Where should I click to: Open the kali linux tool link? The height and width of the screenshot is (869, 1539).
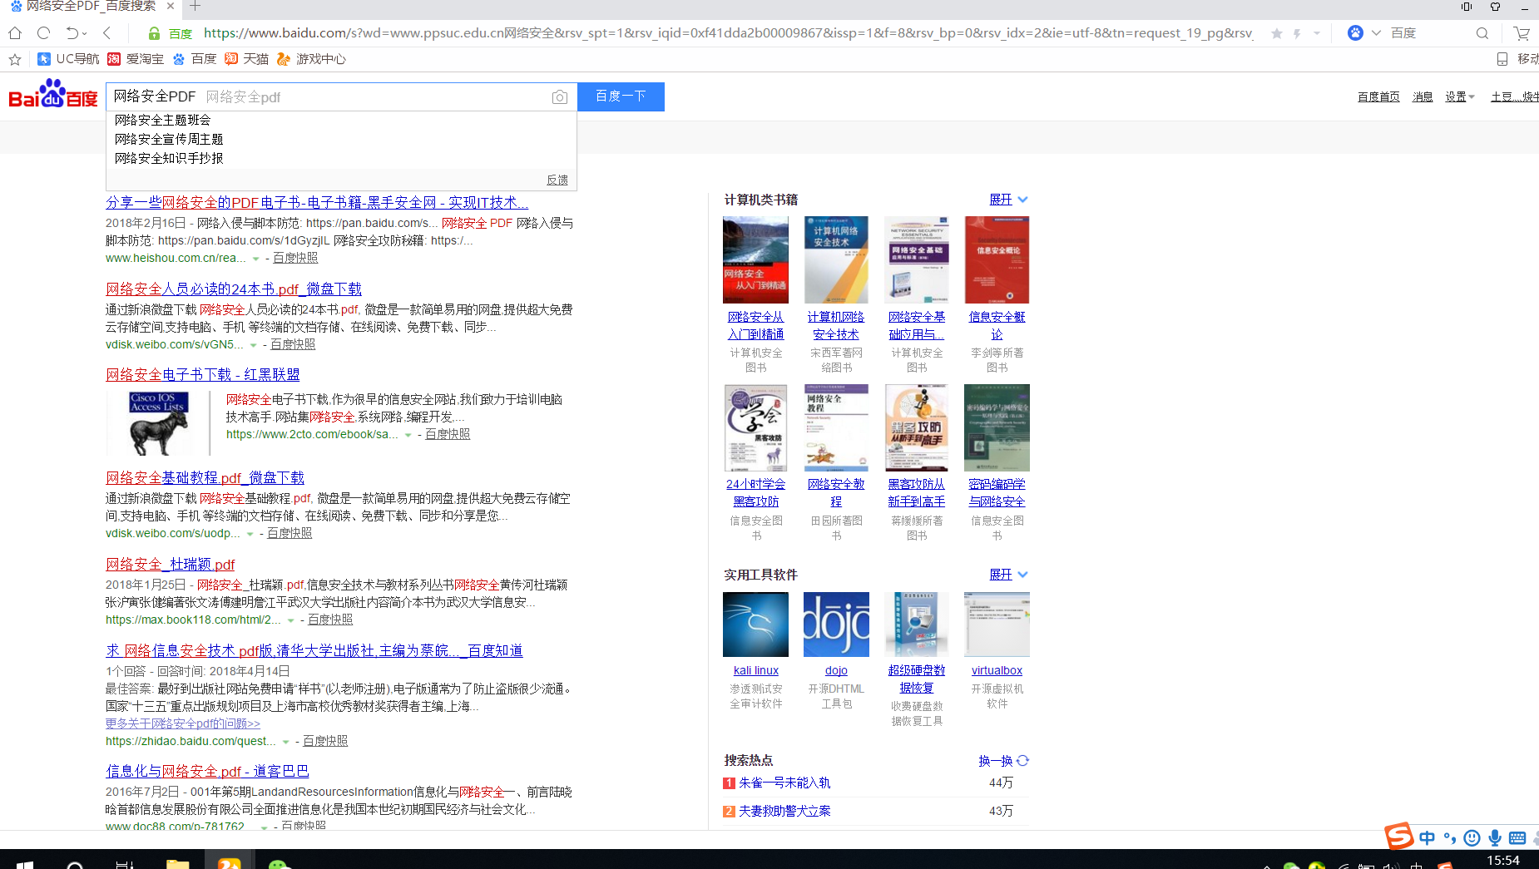tap(756, 671)
